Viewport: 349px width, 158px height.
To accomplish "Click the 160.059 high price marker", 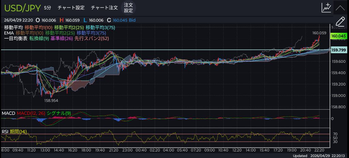I will [x=319, y=33].
